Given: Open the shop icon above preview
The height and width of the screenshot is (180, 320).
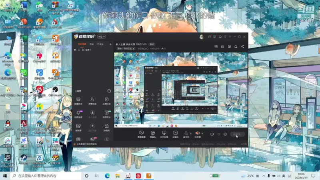Looking at the screenshot, I should (229, 46).
